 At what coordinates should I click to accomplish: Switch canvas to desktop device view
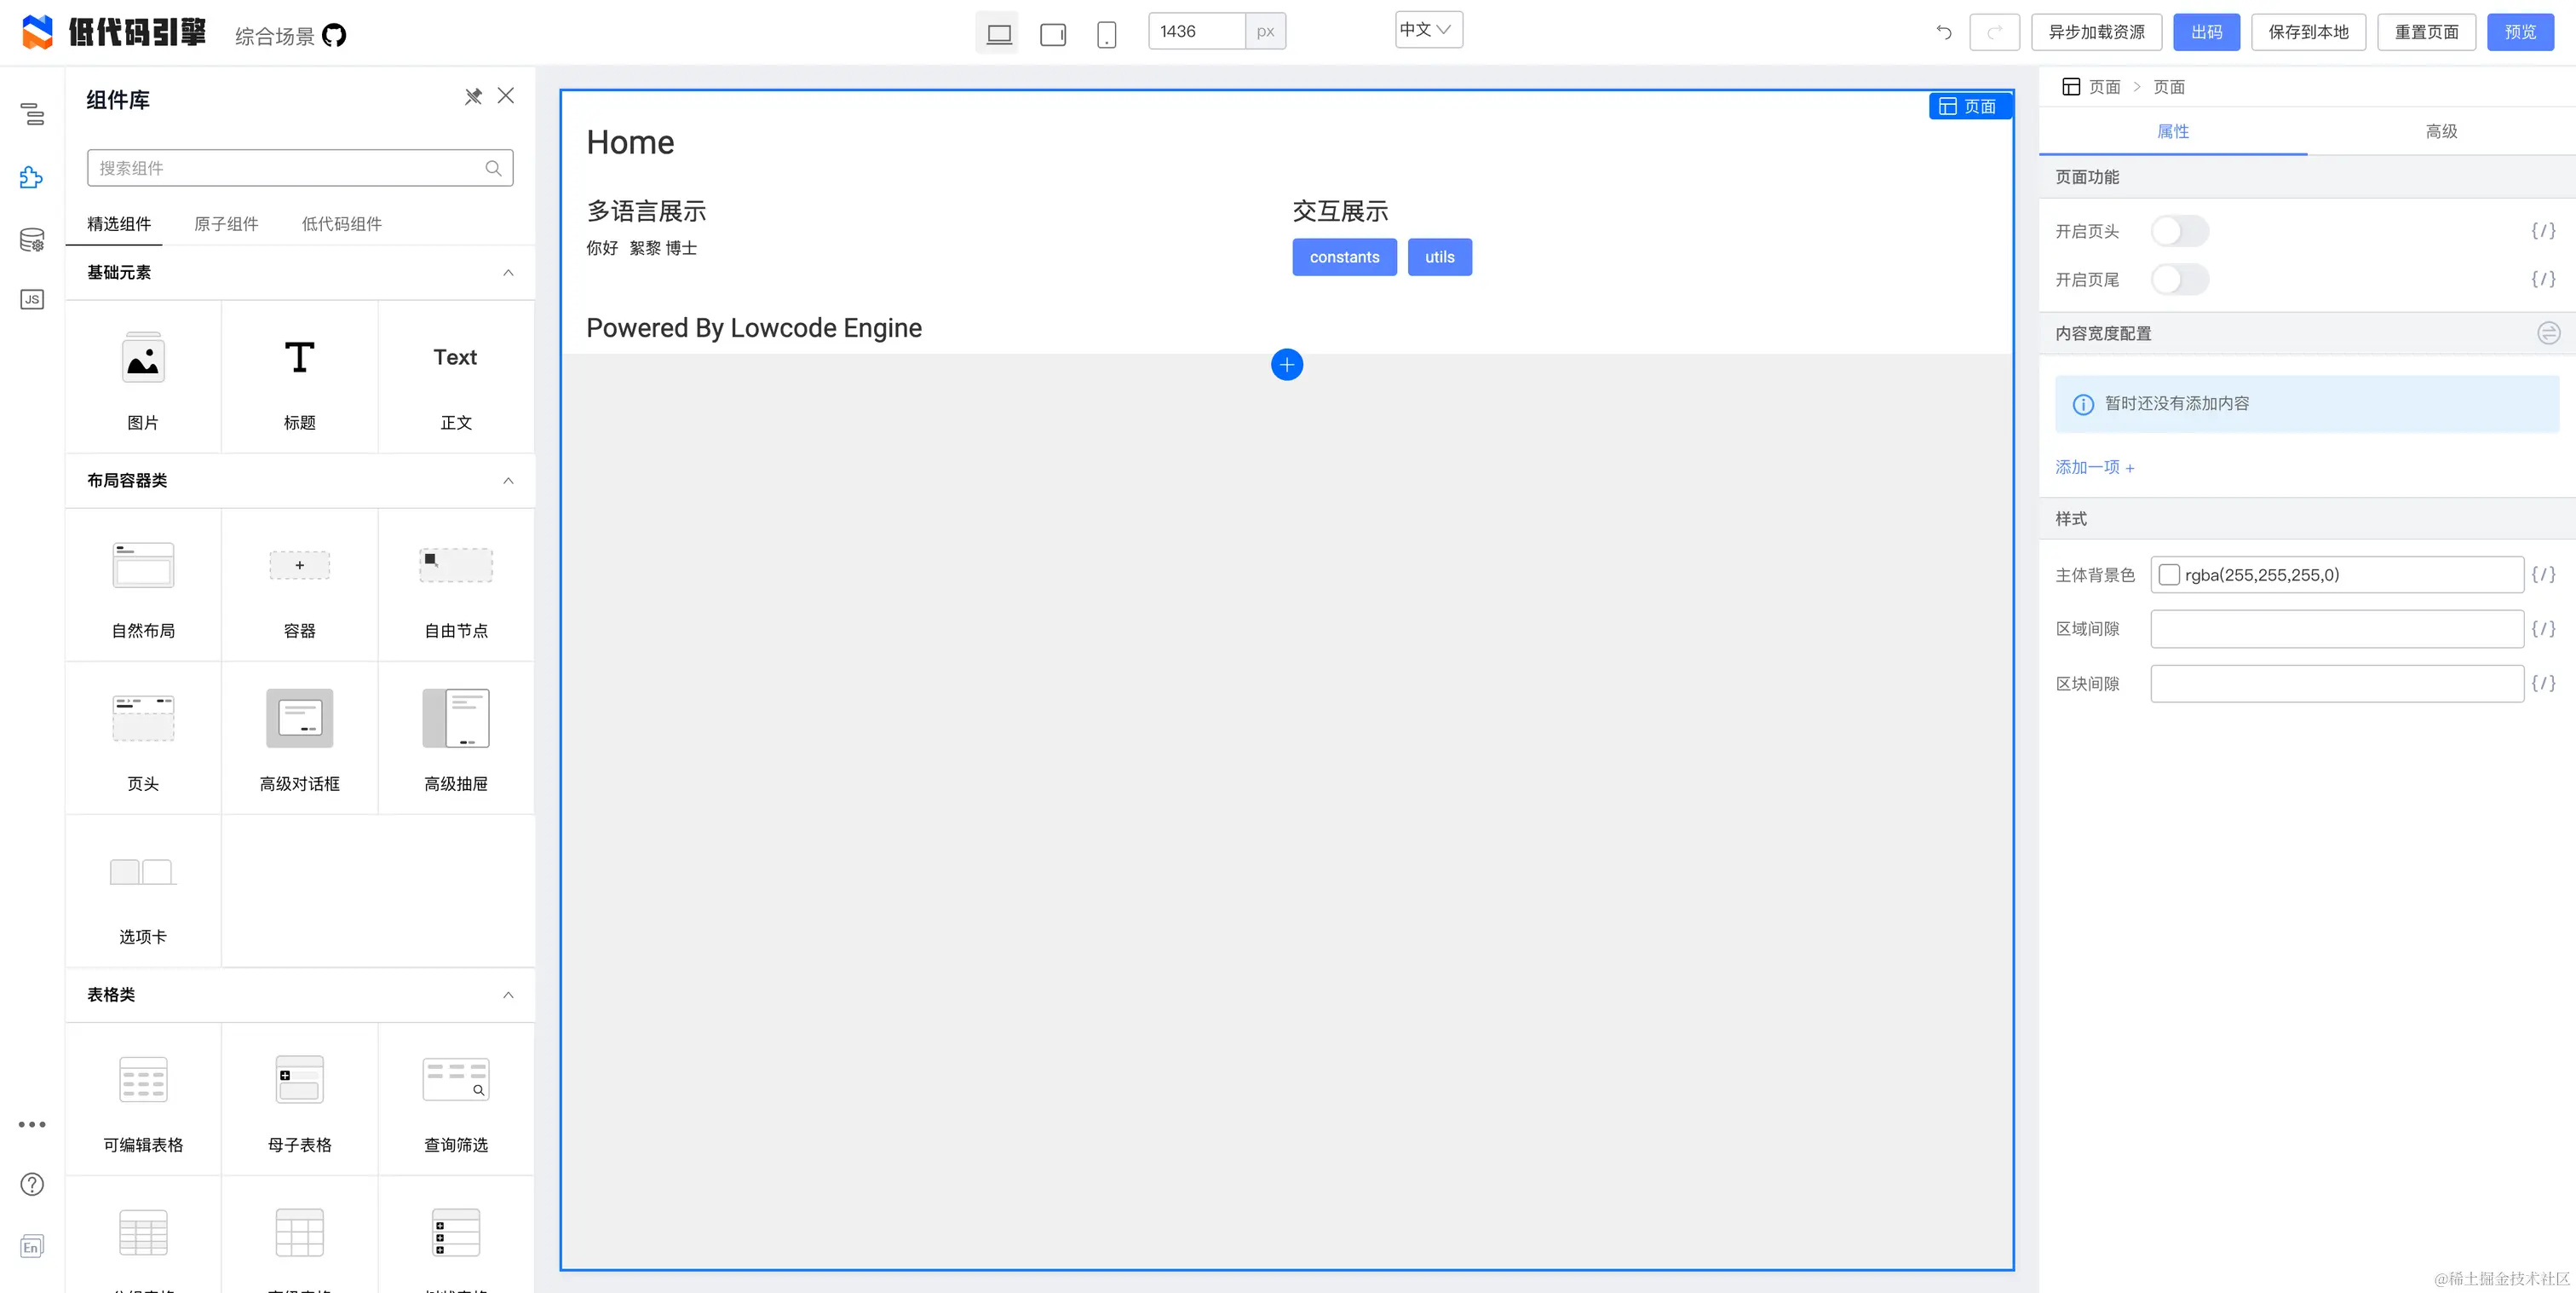tap(998, 33)
